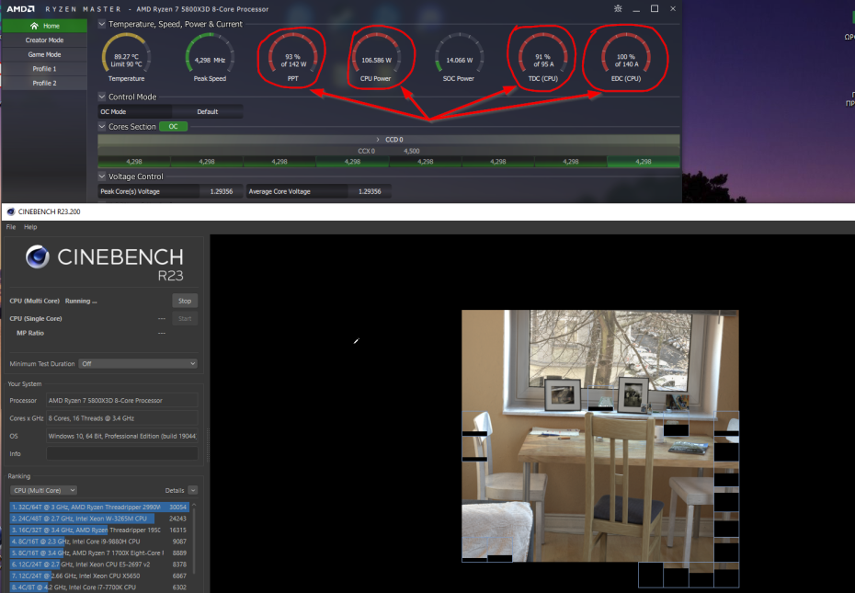Screen dimensions: 855x593
Task: Click the Peak Core(s) Voltage value field
Action: tap(221, 191)
